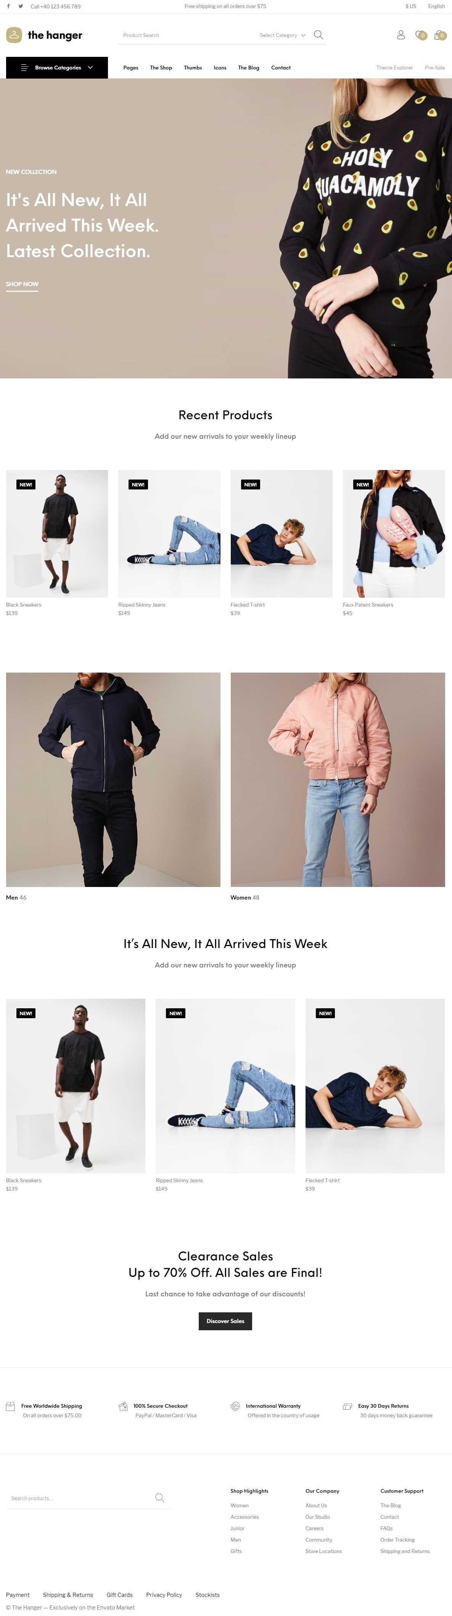Go to Order Tracking footer link
The height and width of the screenshot is (1616, 452).
397,1539
